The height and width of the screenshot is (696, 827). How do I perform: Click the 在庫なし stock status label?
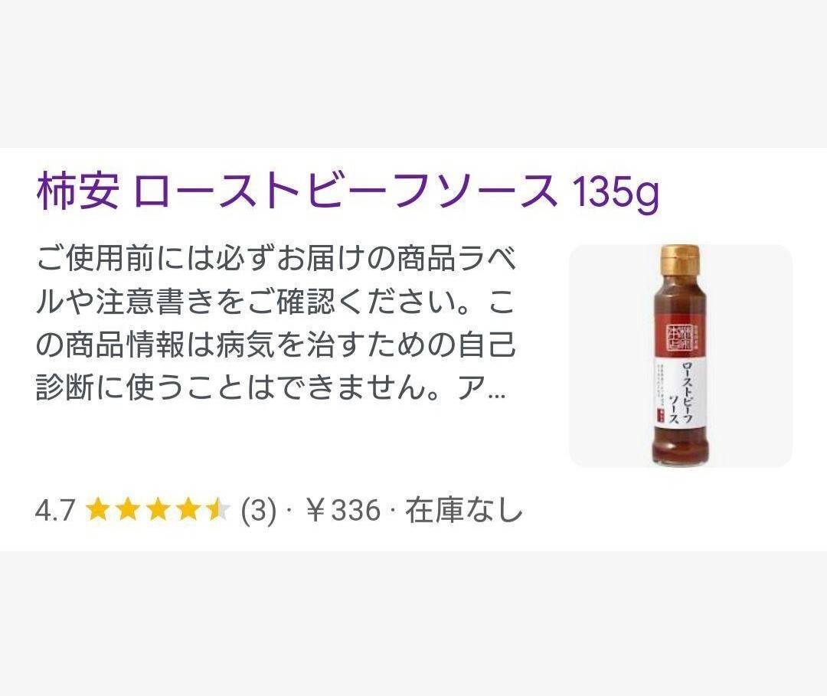coord(463,511)
